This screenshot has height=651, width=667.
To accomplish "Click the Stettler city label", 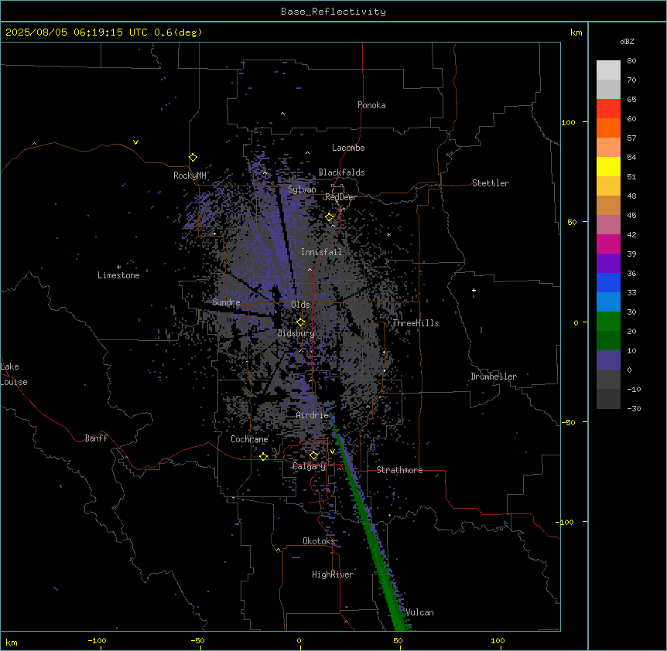I will (491, 183).
